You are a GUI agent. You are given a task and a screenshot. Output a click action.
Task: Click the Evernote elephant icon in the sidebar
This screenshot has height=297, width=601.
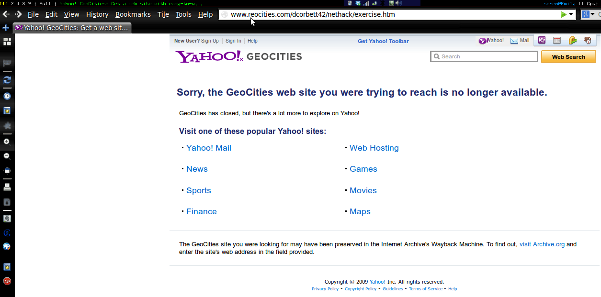coord(7,219)
